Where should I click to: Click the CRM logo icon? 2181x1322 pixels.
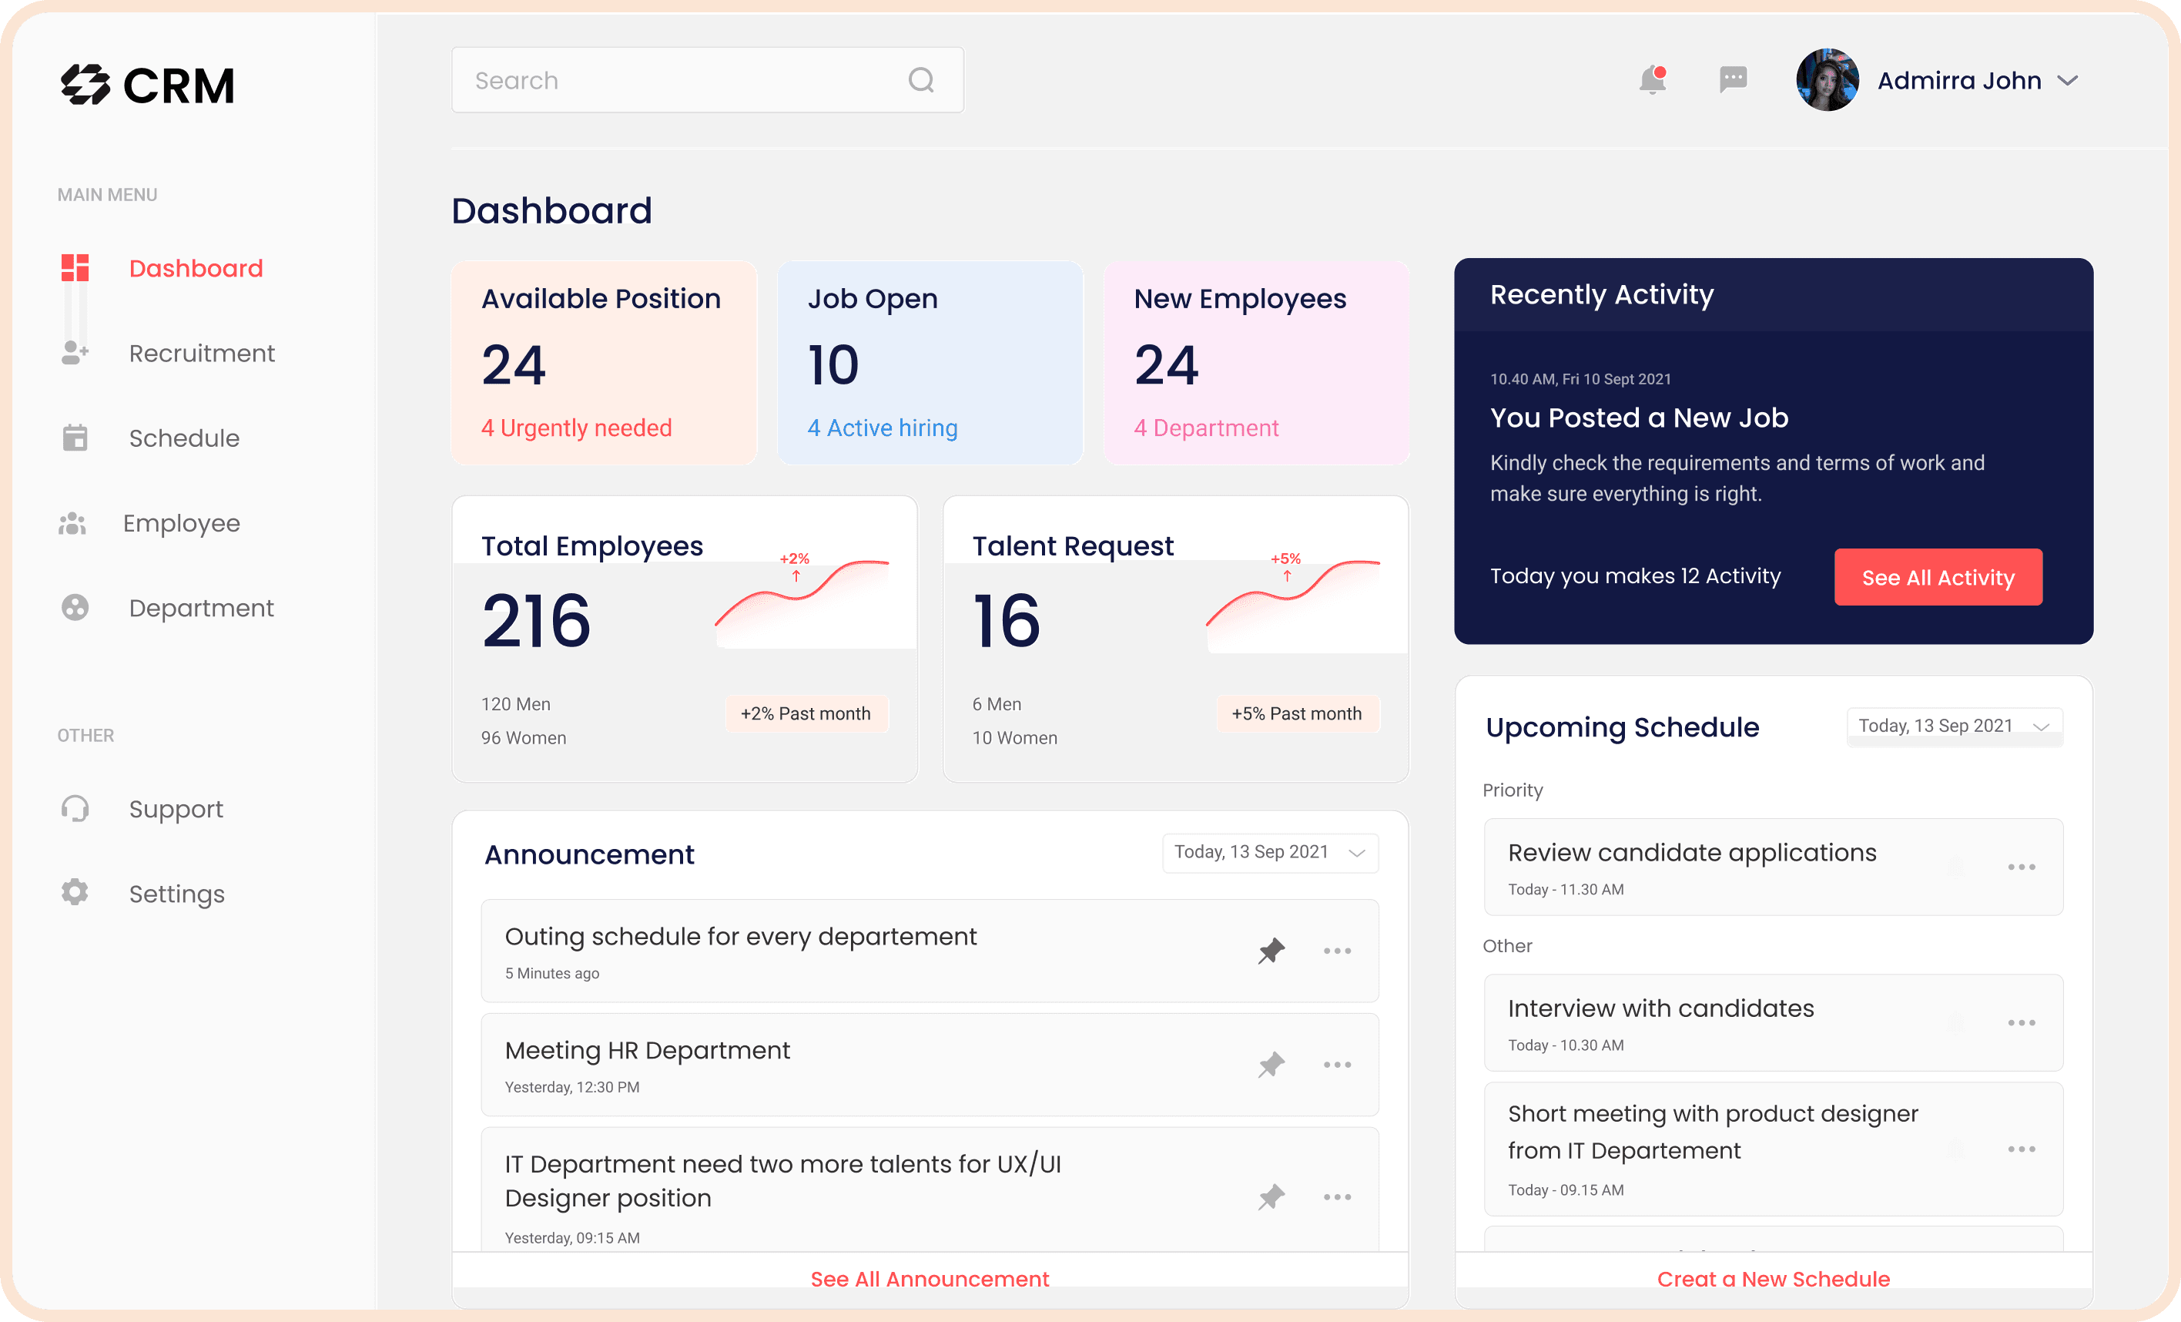pyautogui.click(x=84, y=82)
